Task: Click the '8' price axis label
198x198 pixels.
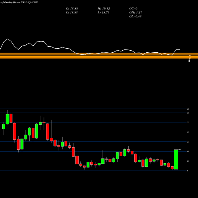Action: [188, 171]
